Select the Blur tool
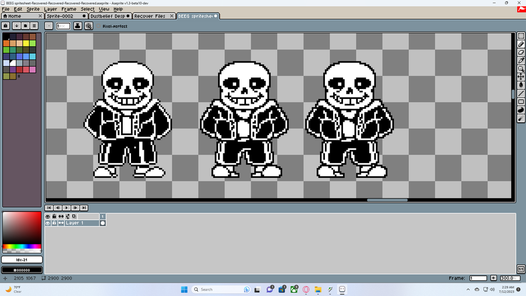 coord(521,119)
